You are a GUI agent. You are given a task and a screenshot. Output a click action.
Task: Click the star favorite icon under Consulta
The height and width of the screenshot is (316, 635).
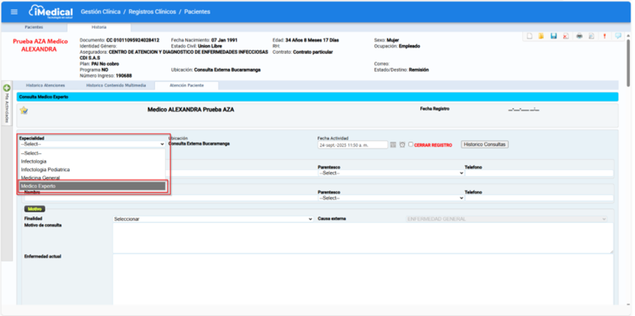pyautogui.click(x=23, y=110)
